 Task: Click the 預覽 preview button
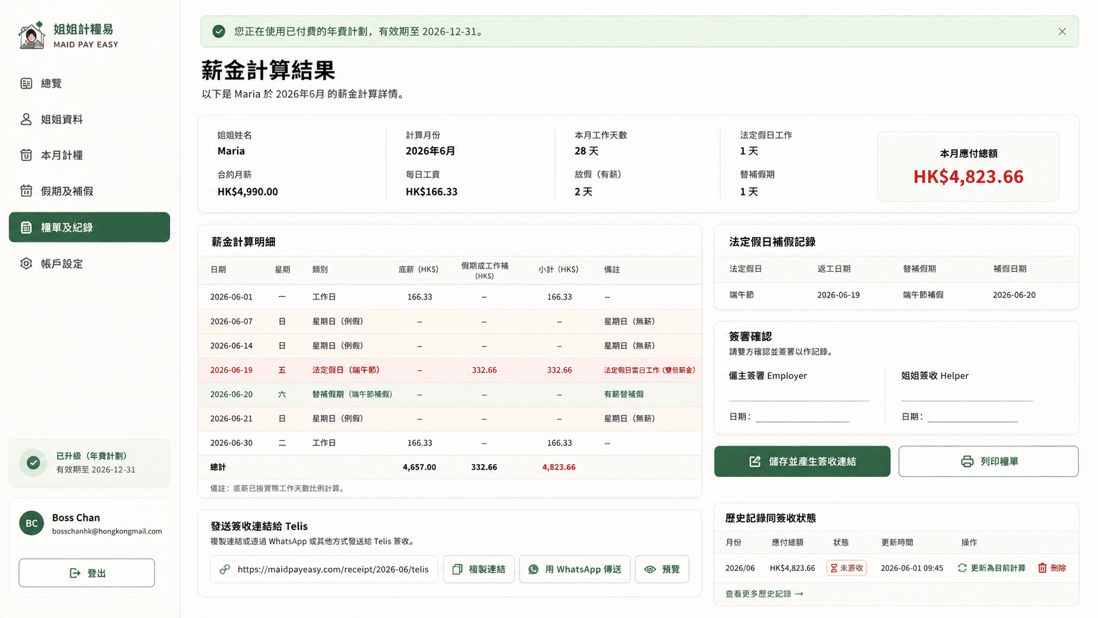(x=662, y=569)
